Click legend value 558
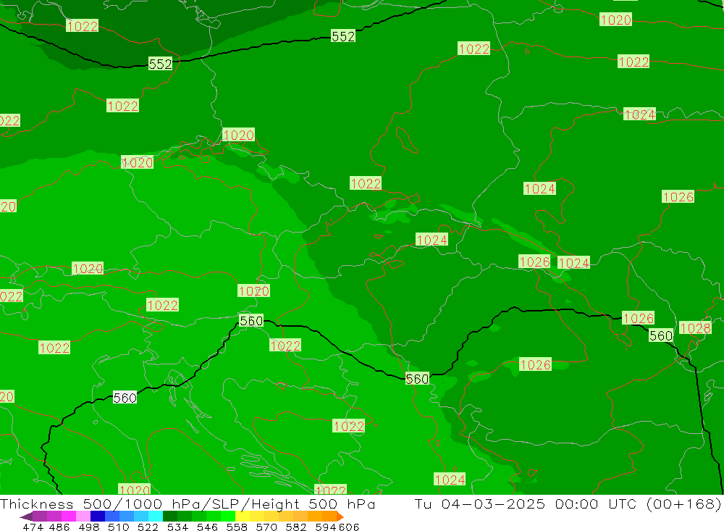 coord(237,527)
